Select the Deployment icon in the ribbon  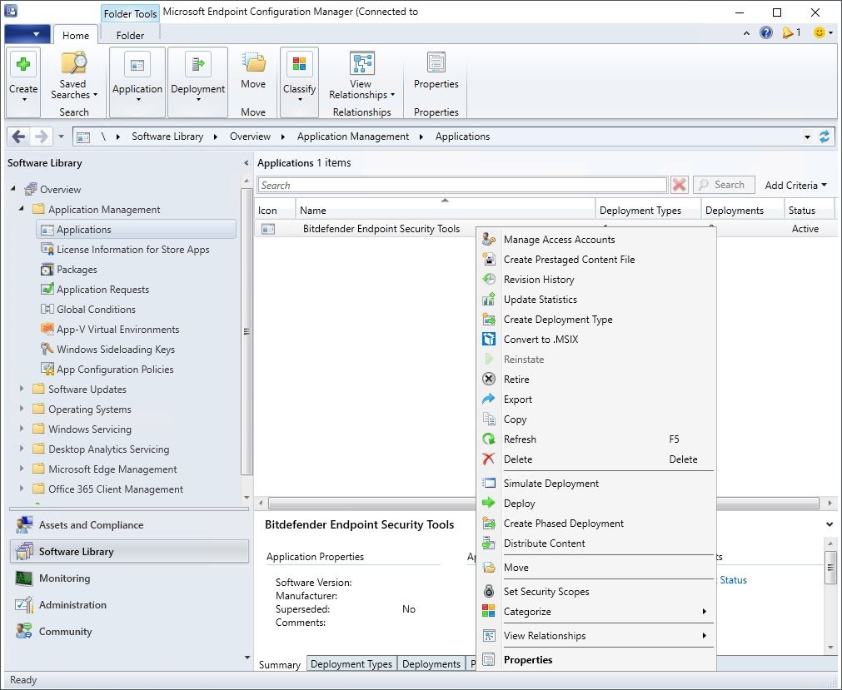tap(197, 75)
